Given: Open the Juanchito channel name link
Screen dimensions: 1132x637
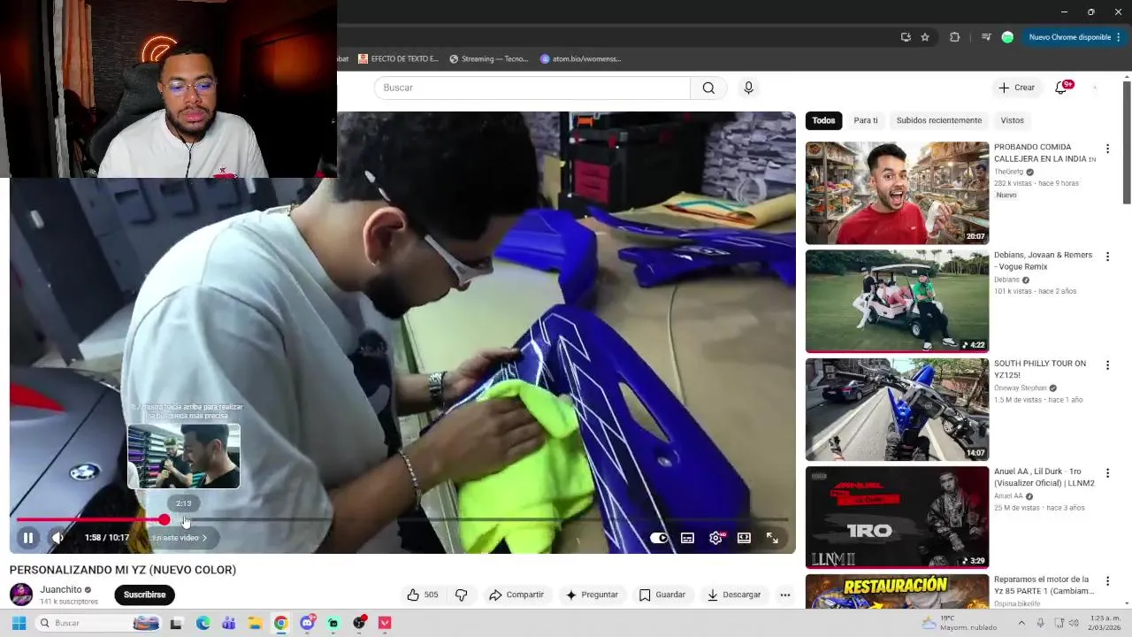Looking at the screenshot, I should [x=60, y=589].
